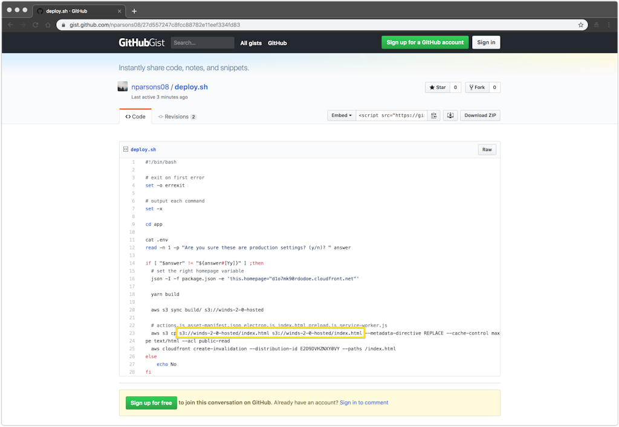Click the 'set -o errexit' line
The width and height of the screenshot is (619, 427).
(165, 185)
